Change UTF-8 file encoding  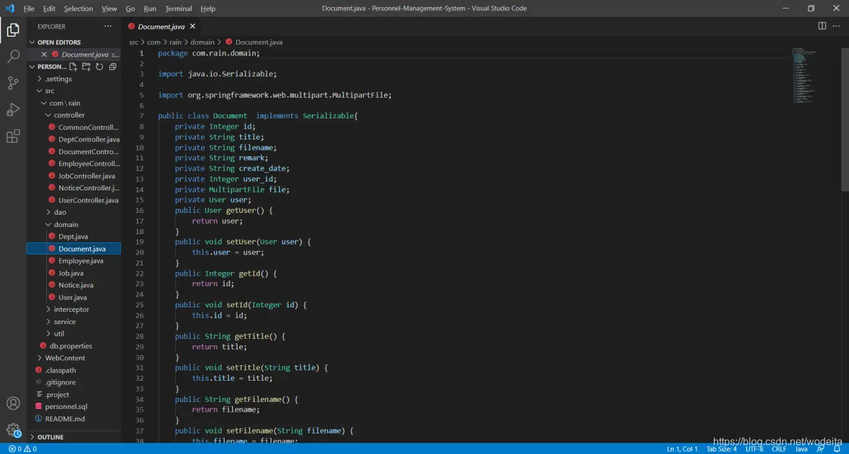pos(754,449)
